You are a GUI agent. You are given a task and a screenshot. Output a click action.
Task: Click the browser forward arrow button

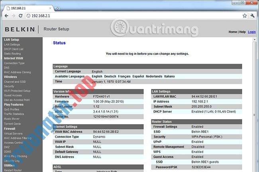[14, 15]
